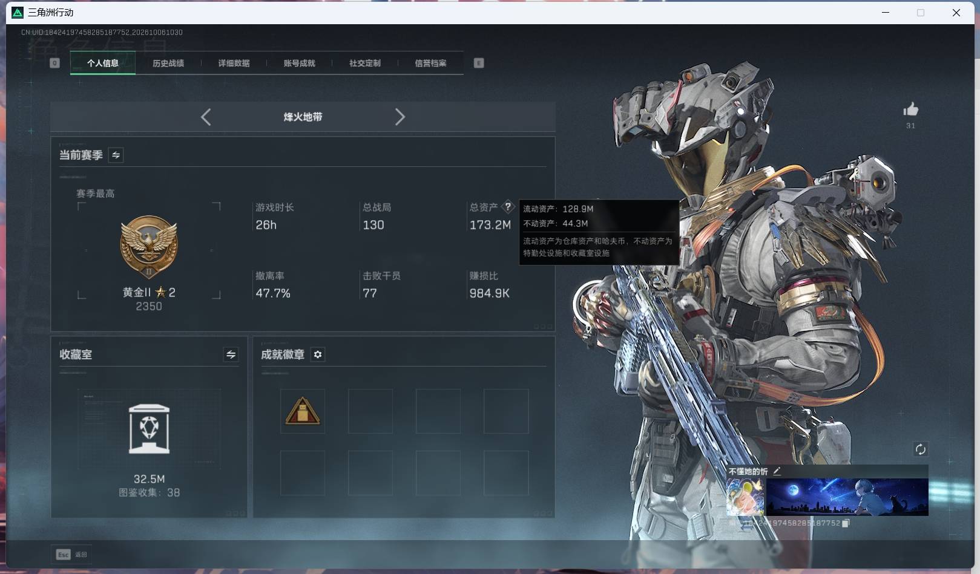Click the 赚损比 value 984.9K
Screen dimensions: 980x574
pos(490,293)
